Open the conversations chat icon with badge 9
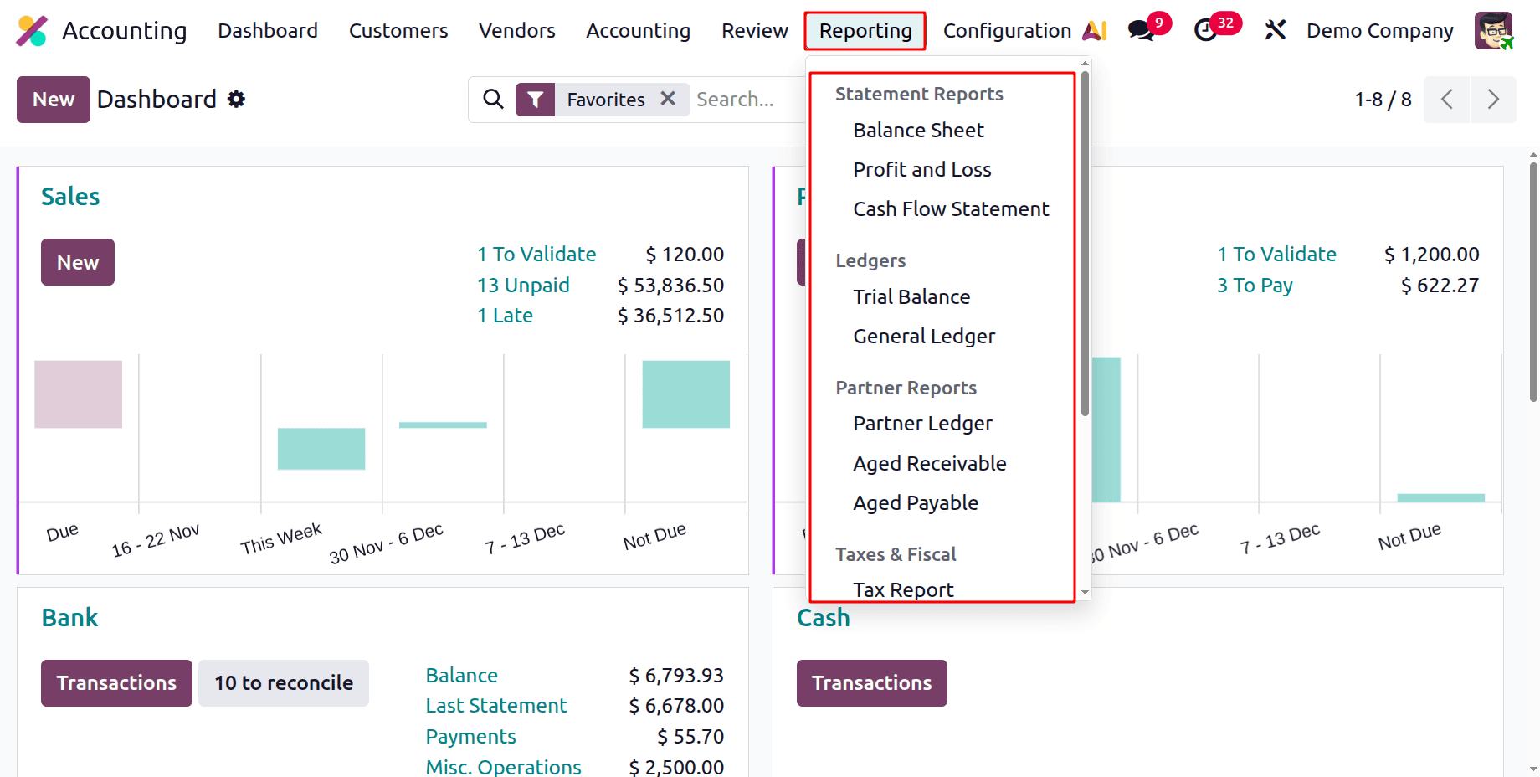Viewport: 1540px width, 777px height. pos(1141,31)
